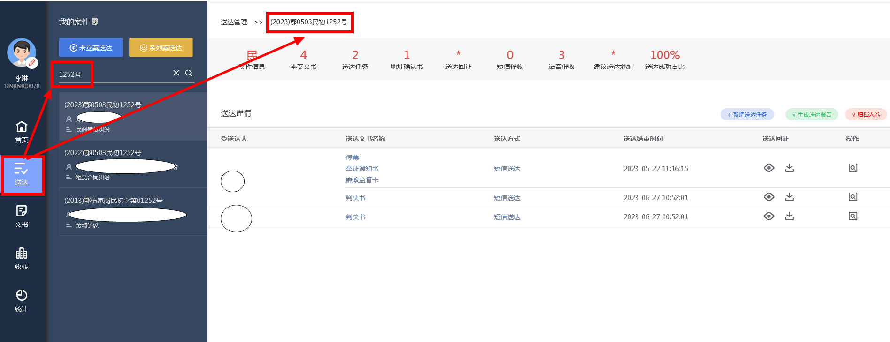Screen dimensions: 890x342
Task: Select the 文书 documents sidebar icon
Action: point(22,216)
